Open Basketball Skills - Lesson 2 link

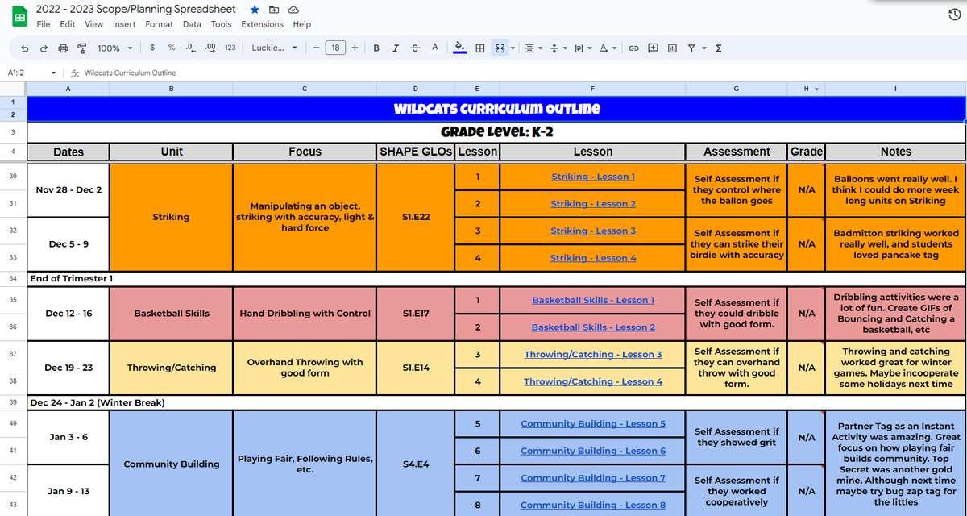pos(593,327)
